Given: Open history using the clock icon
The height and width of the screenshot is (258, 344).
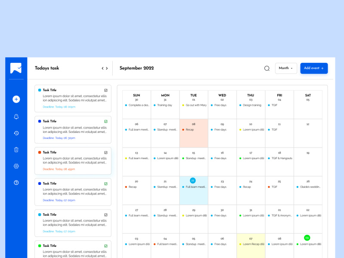Looking at the screenshot, I should coord(16,133).
